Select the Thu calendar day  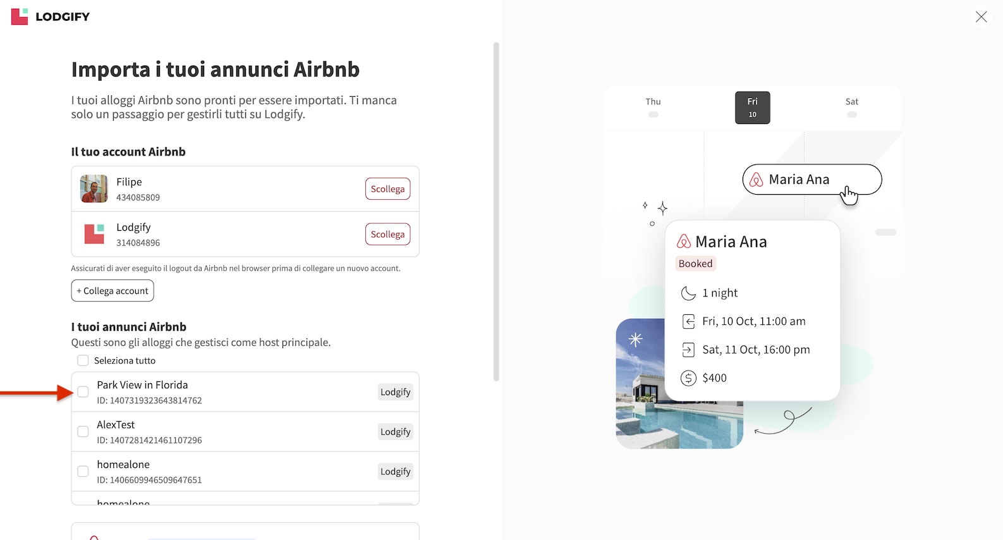click(x=653, y=106)
